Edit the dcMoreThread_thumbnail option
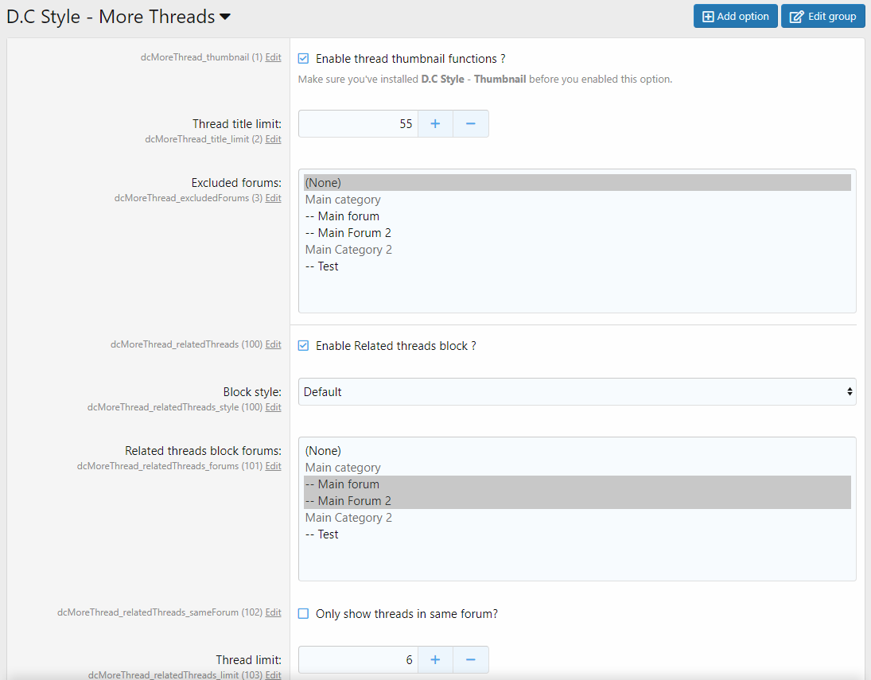The width and height of the screenshot is (871, 680). [273, 57]
